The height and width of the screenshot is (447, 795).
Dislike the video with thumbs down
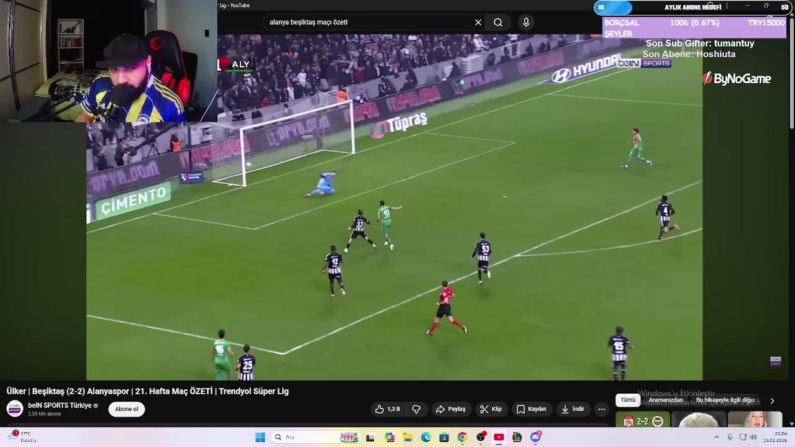[x=416, y=409]
